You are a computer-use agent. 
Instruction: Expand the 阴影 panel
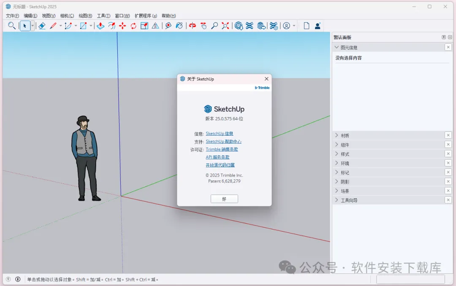[x=337, y=182]
